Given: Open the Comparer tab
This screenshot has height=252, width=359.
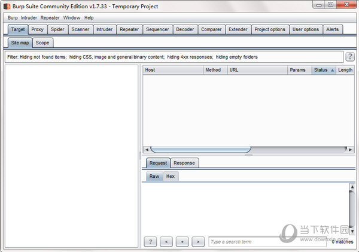Looking at the screenshot, I should pyautogui.click(x=211, y=29).
